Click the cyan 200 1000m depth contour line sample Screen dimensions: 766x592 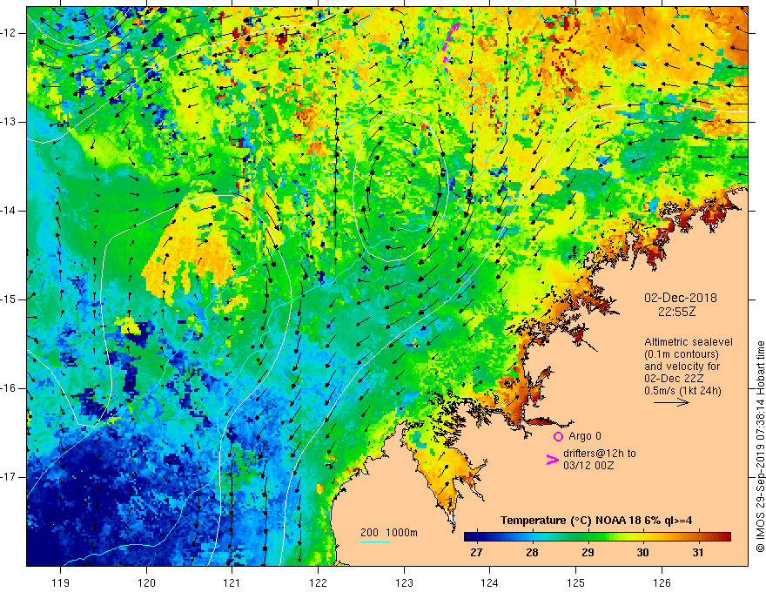coord(374,542)
